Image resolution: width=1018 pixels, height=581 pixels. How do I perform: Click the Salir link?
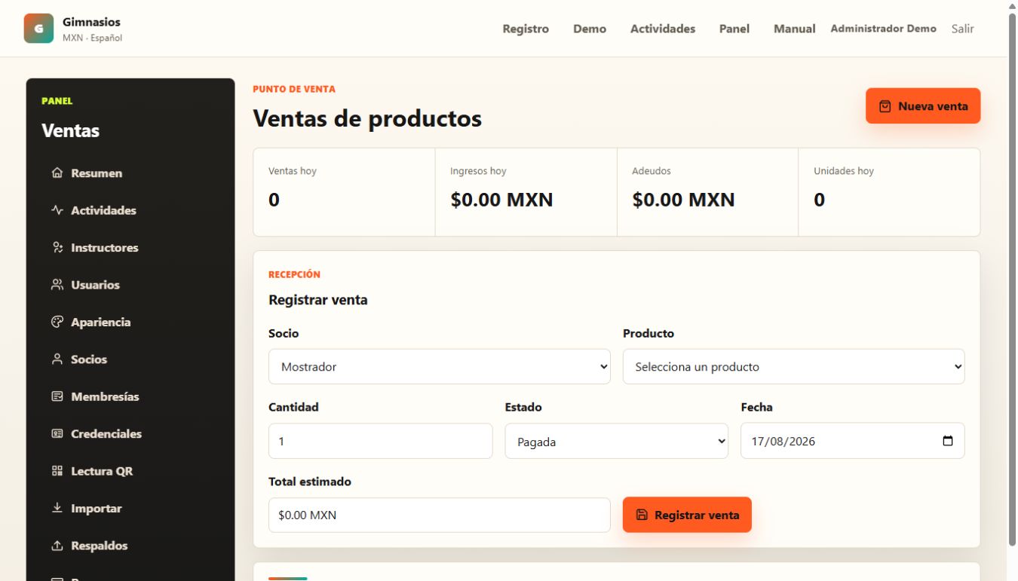tap(963, 29)
